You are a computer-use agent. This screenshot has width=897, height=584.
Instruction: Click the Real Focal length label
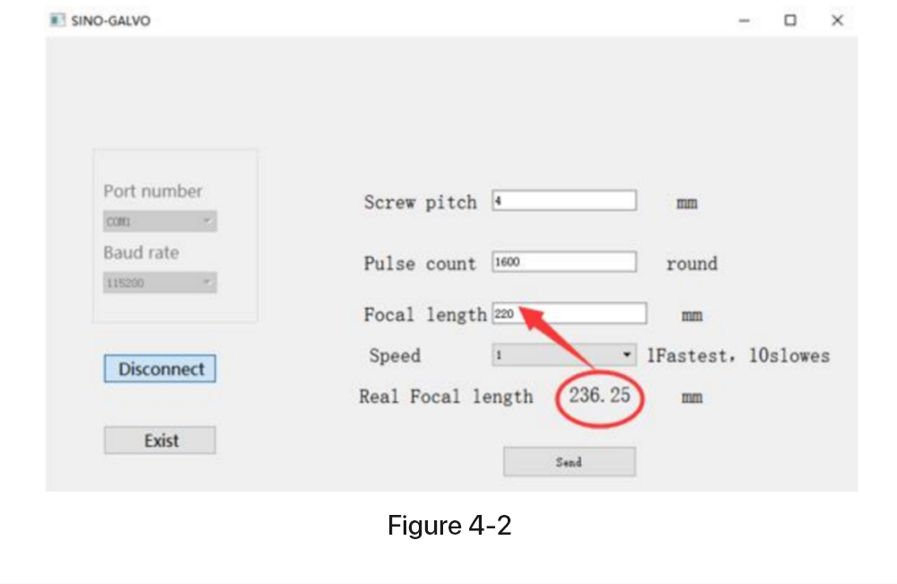point(446,397)
